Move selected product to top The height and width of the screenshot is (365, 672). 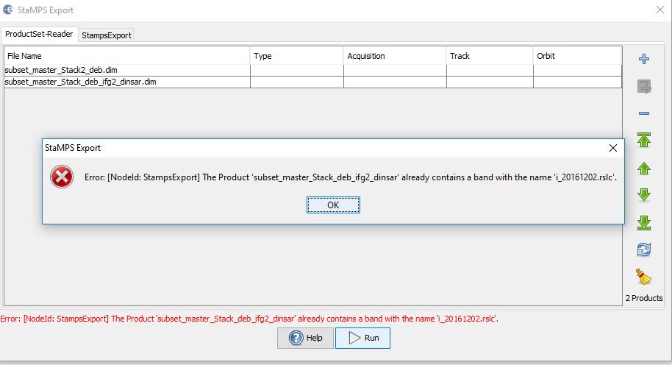point(644,141)
